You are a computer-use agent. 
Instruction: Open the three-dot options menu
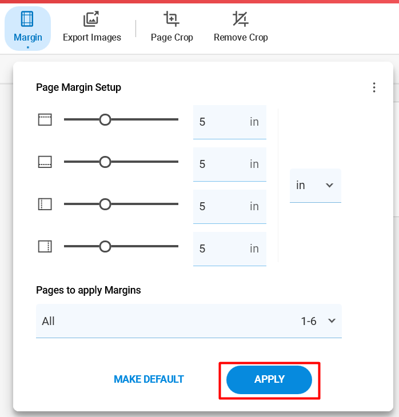coord(374,87)
